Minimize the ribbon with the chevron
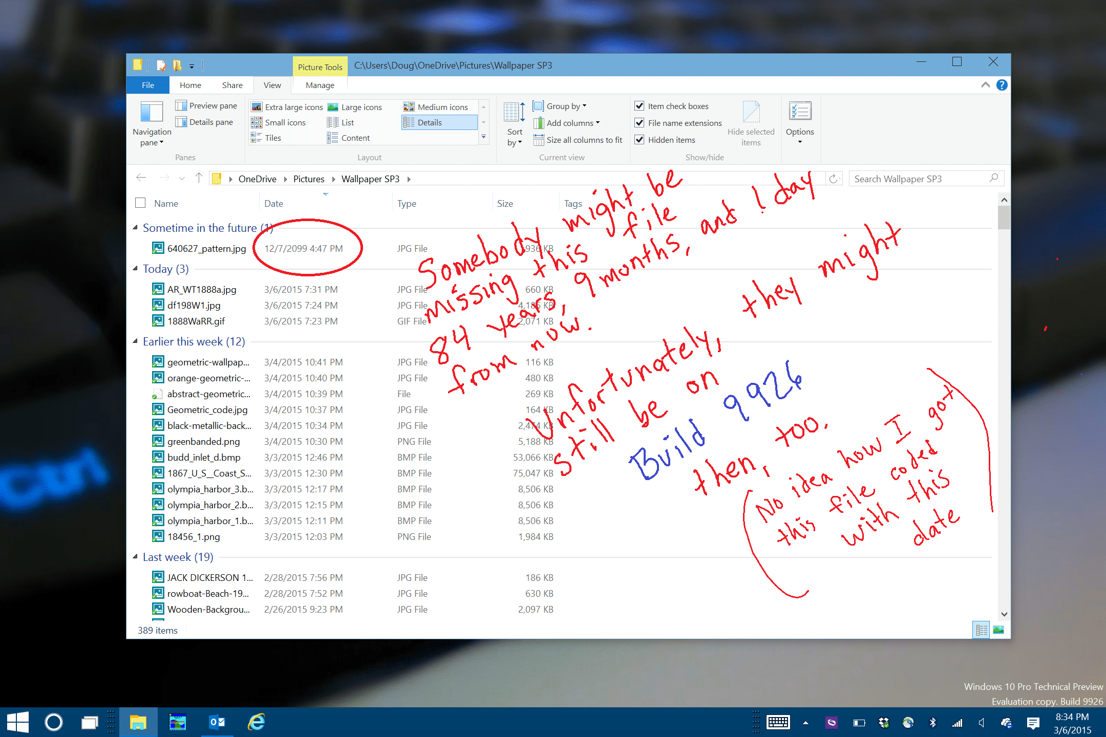 985,85
